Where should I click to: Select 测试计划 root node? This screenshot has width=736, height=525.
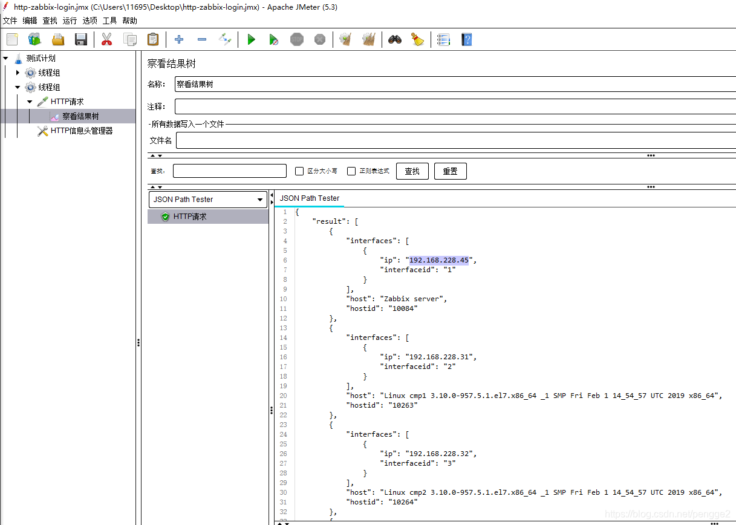point(41,58)
